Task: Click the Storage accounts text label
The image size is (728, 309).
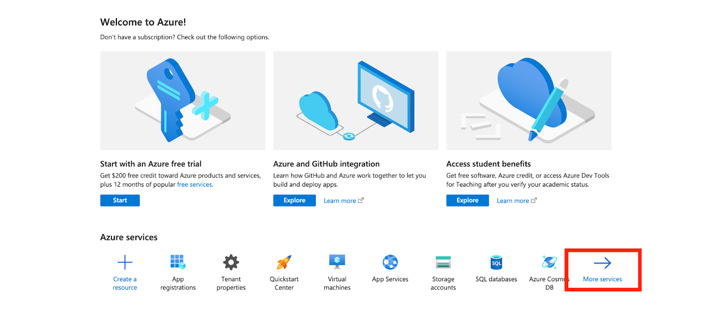Action: pos(443,283)
